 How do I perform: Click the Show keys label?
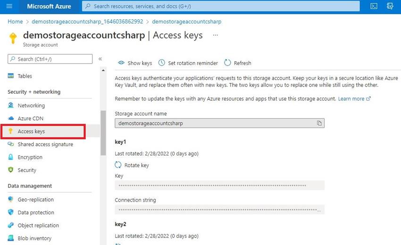click(140, 63)
